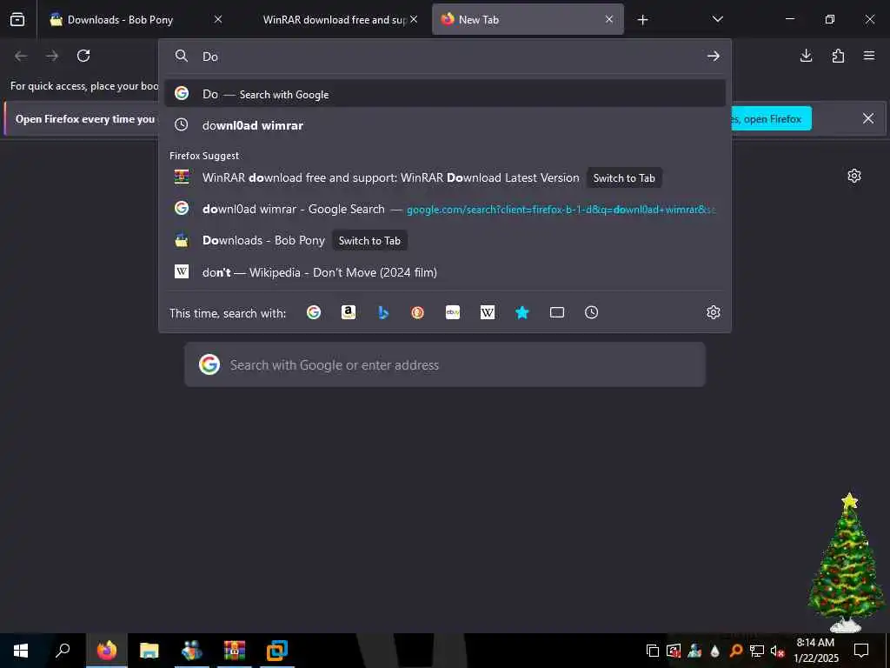Open VirtualBox icon in taskbar
This screenshot has width=890, height=668.
pyautogui.click(x=277, y=651)
